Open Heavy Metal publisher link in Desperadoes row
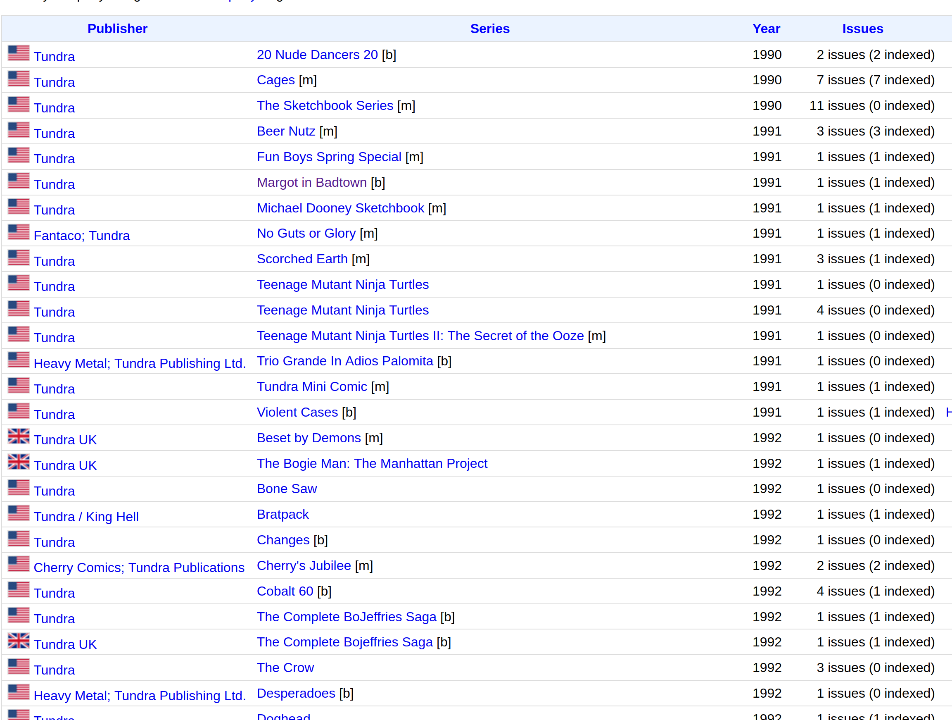952x720 pixels. (140, 696)
